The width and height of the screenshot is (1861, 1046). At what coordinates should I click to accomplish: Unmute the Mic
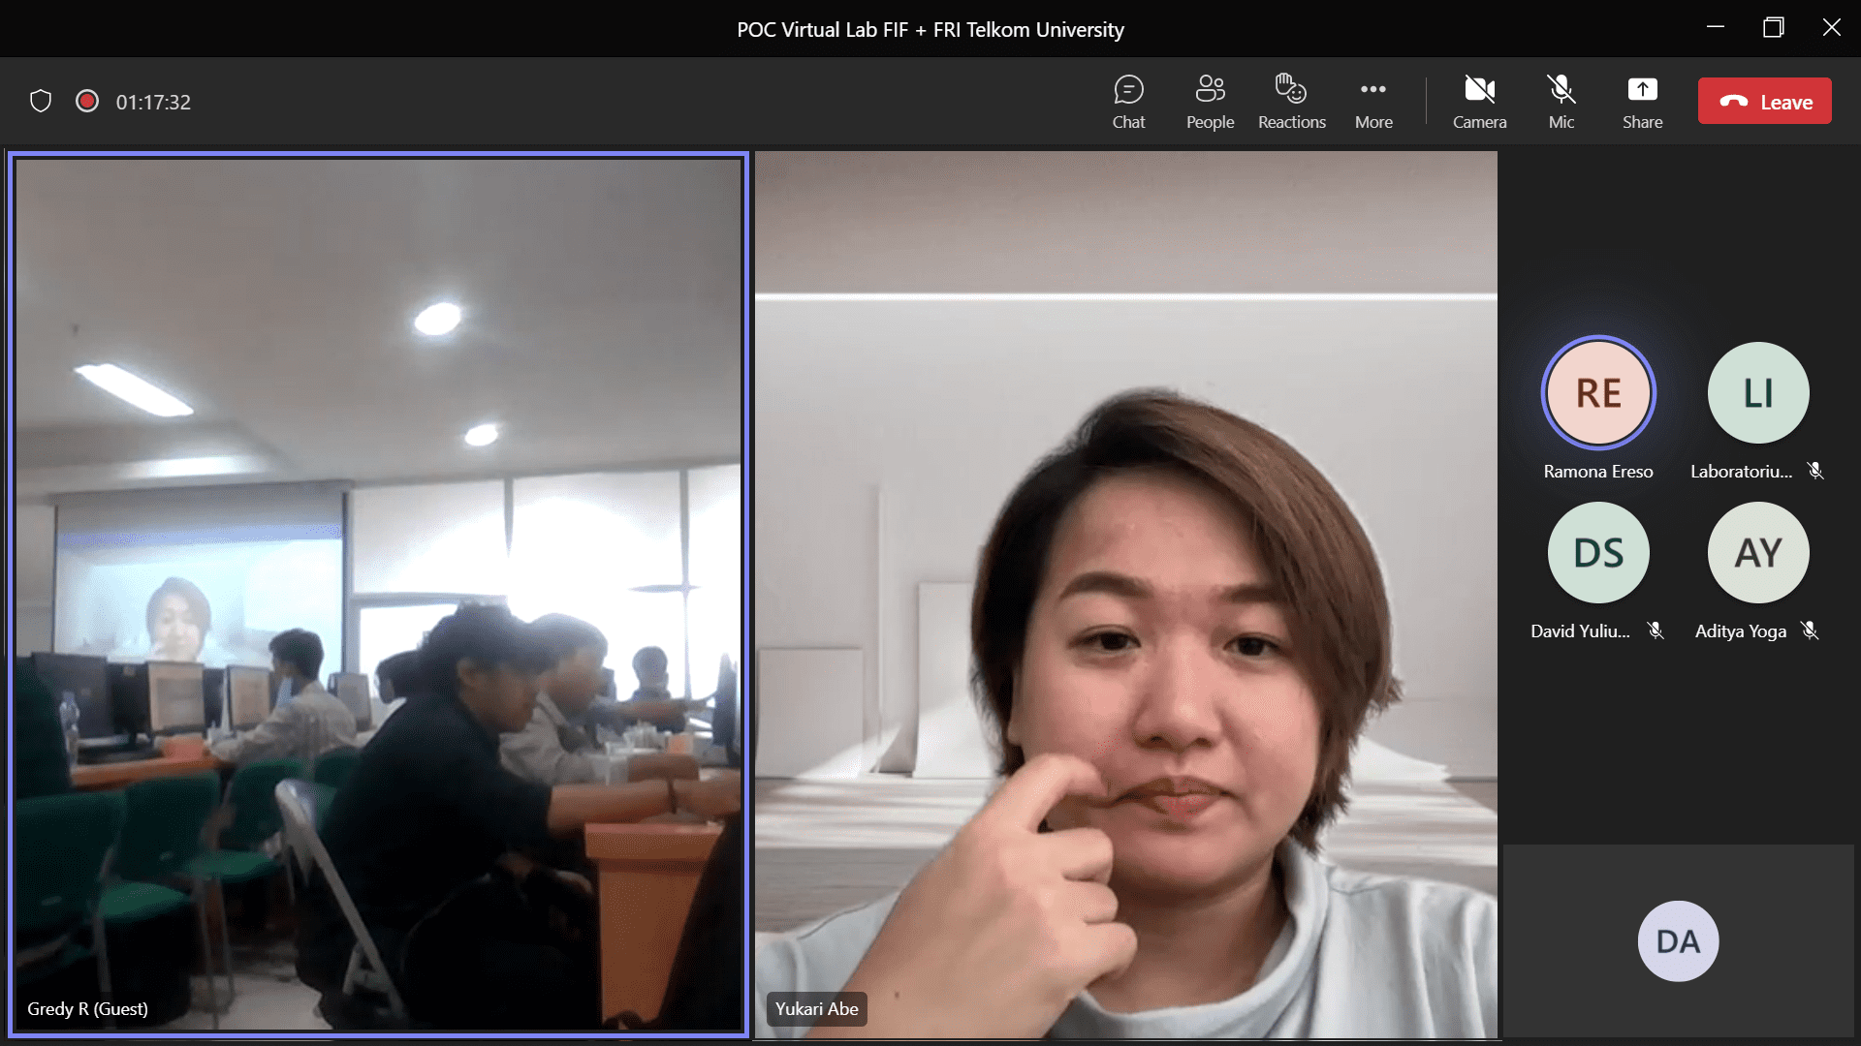tap(1561, 102)
